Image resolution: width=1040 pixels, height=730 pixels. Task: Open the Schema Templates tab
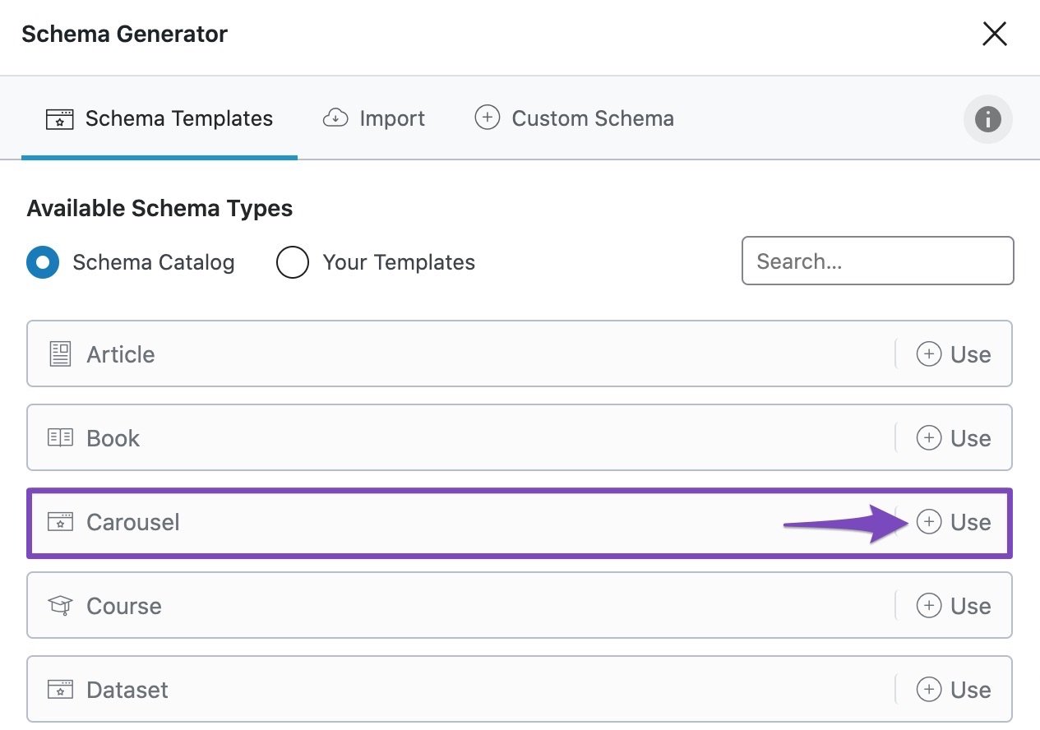tap(159, 118)
